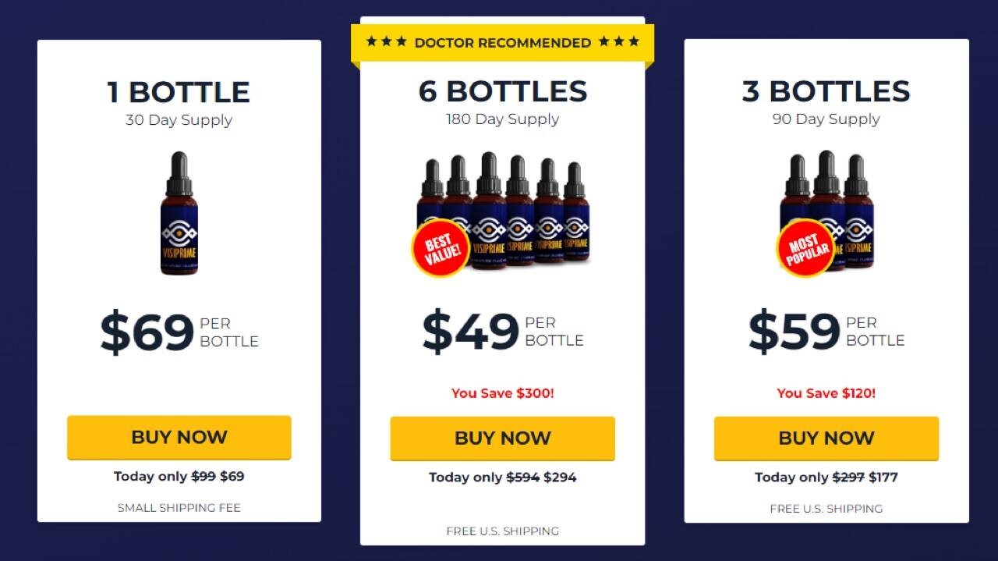Select the 6 BOTTLES heading
Image resolution: width=998 pixels, height=561 pixels.
tap(502, 91)
